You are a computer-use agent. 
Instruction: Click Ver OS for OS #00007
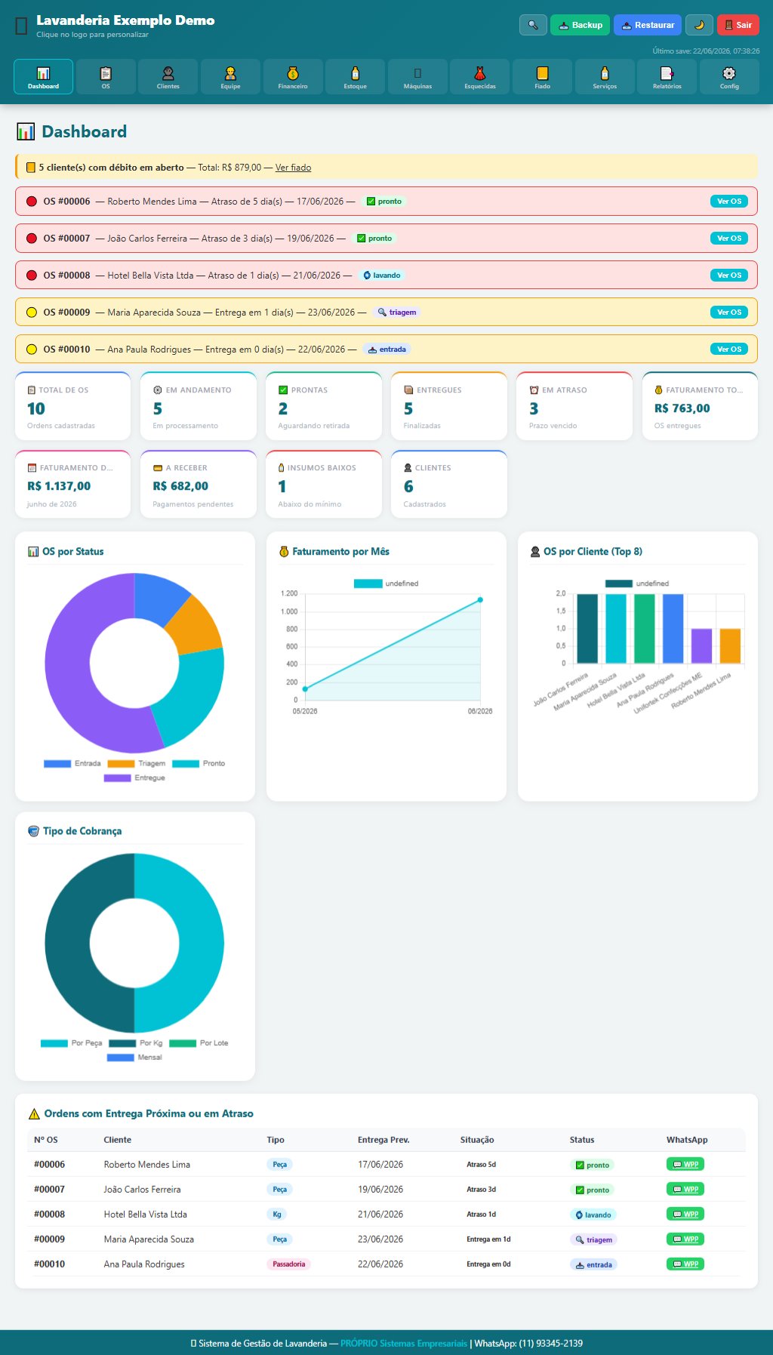click(729, 239)
